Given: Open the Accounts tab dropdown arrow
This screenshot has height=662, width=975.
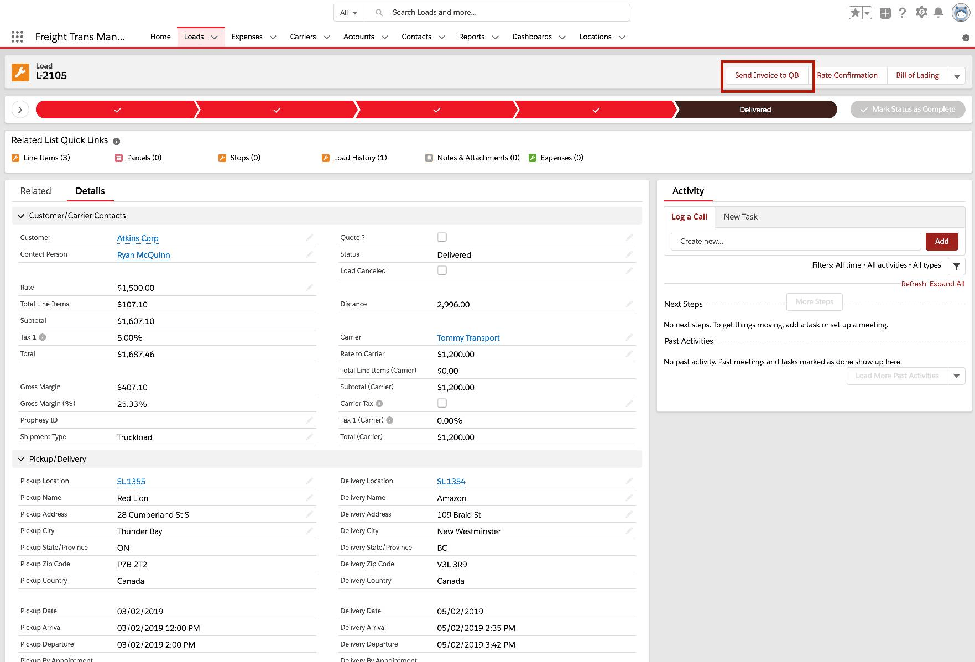Looking at the screenshot, I should [385, 37].
